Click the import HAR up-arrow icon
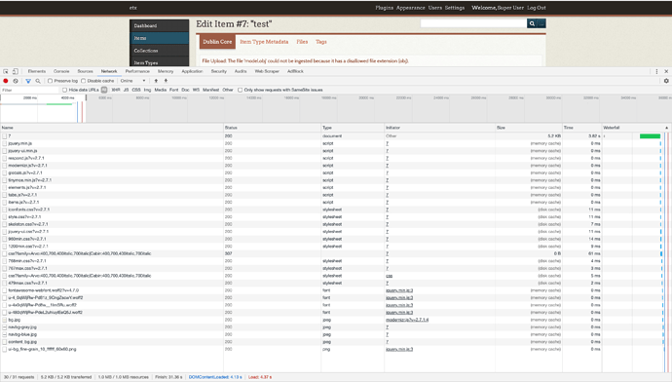The height and width of the screenshot is (382, 672). click(x=156, y=81)
